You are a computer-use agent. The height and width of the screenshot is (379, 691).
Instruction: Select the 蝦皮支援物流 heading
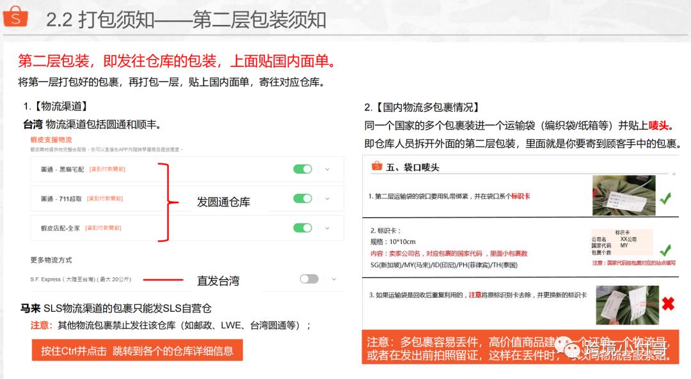click(51, 139)
